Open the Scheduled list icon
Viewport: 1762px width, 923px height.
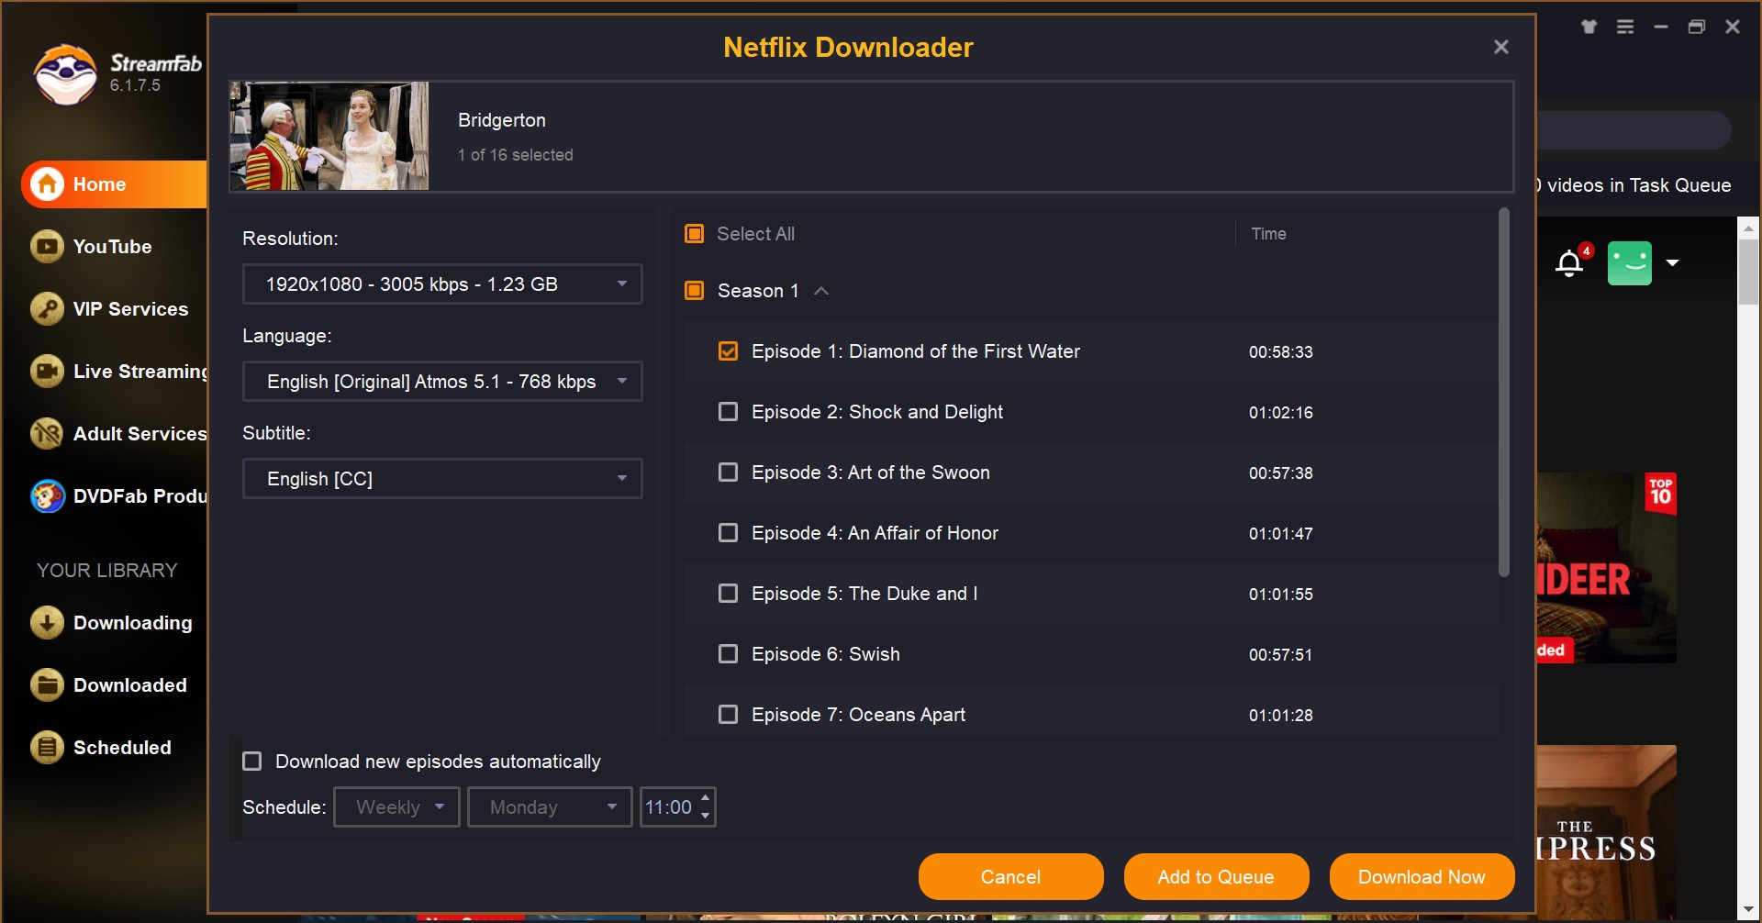click(x=47, y=748)
